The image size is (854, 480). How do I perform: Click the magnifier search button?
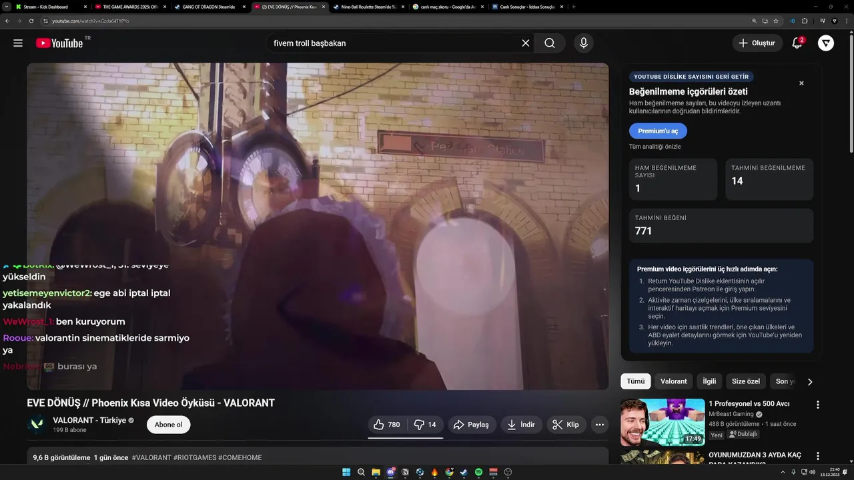click(550, 43)
